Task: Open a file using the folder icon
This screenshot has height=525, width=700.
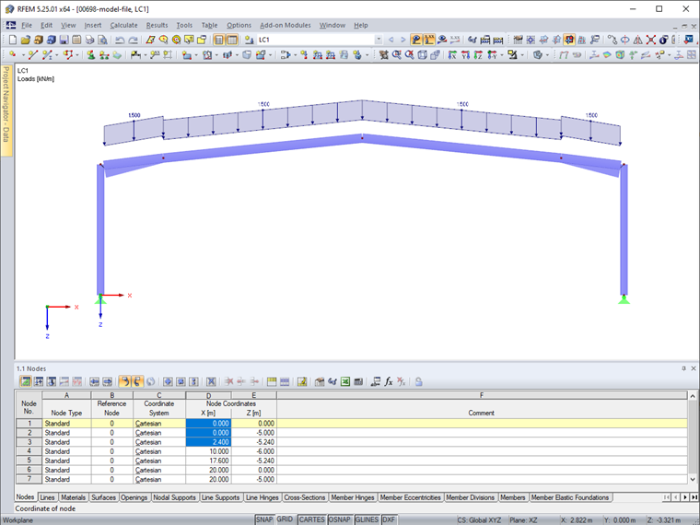Action: tap(26, 40)
